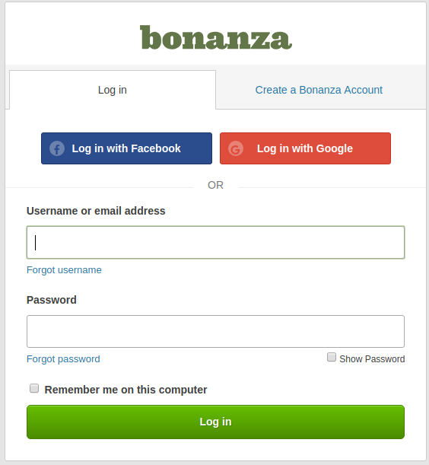The image size is (429, 465).
Task: Click the OR divider text
Action: click(x=215, y=185)
